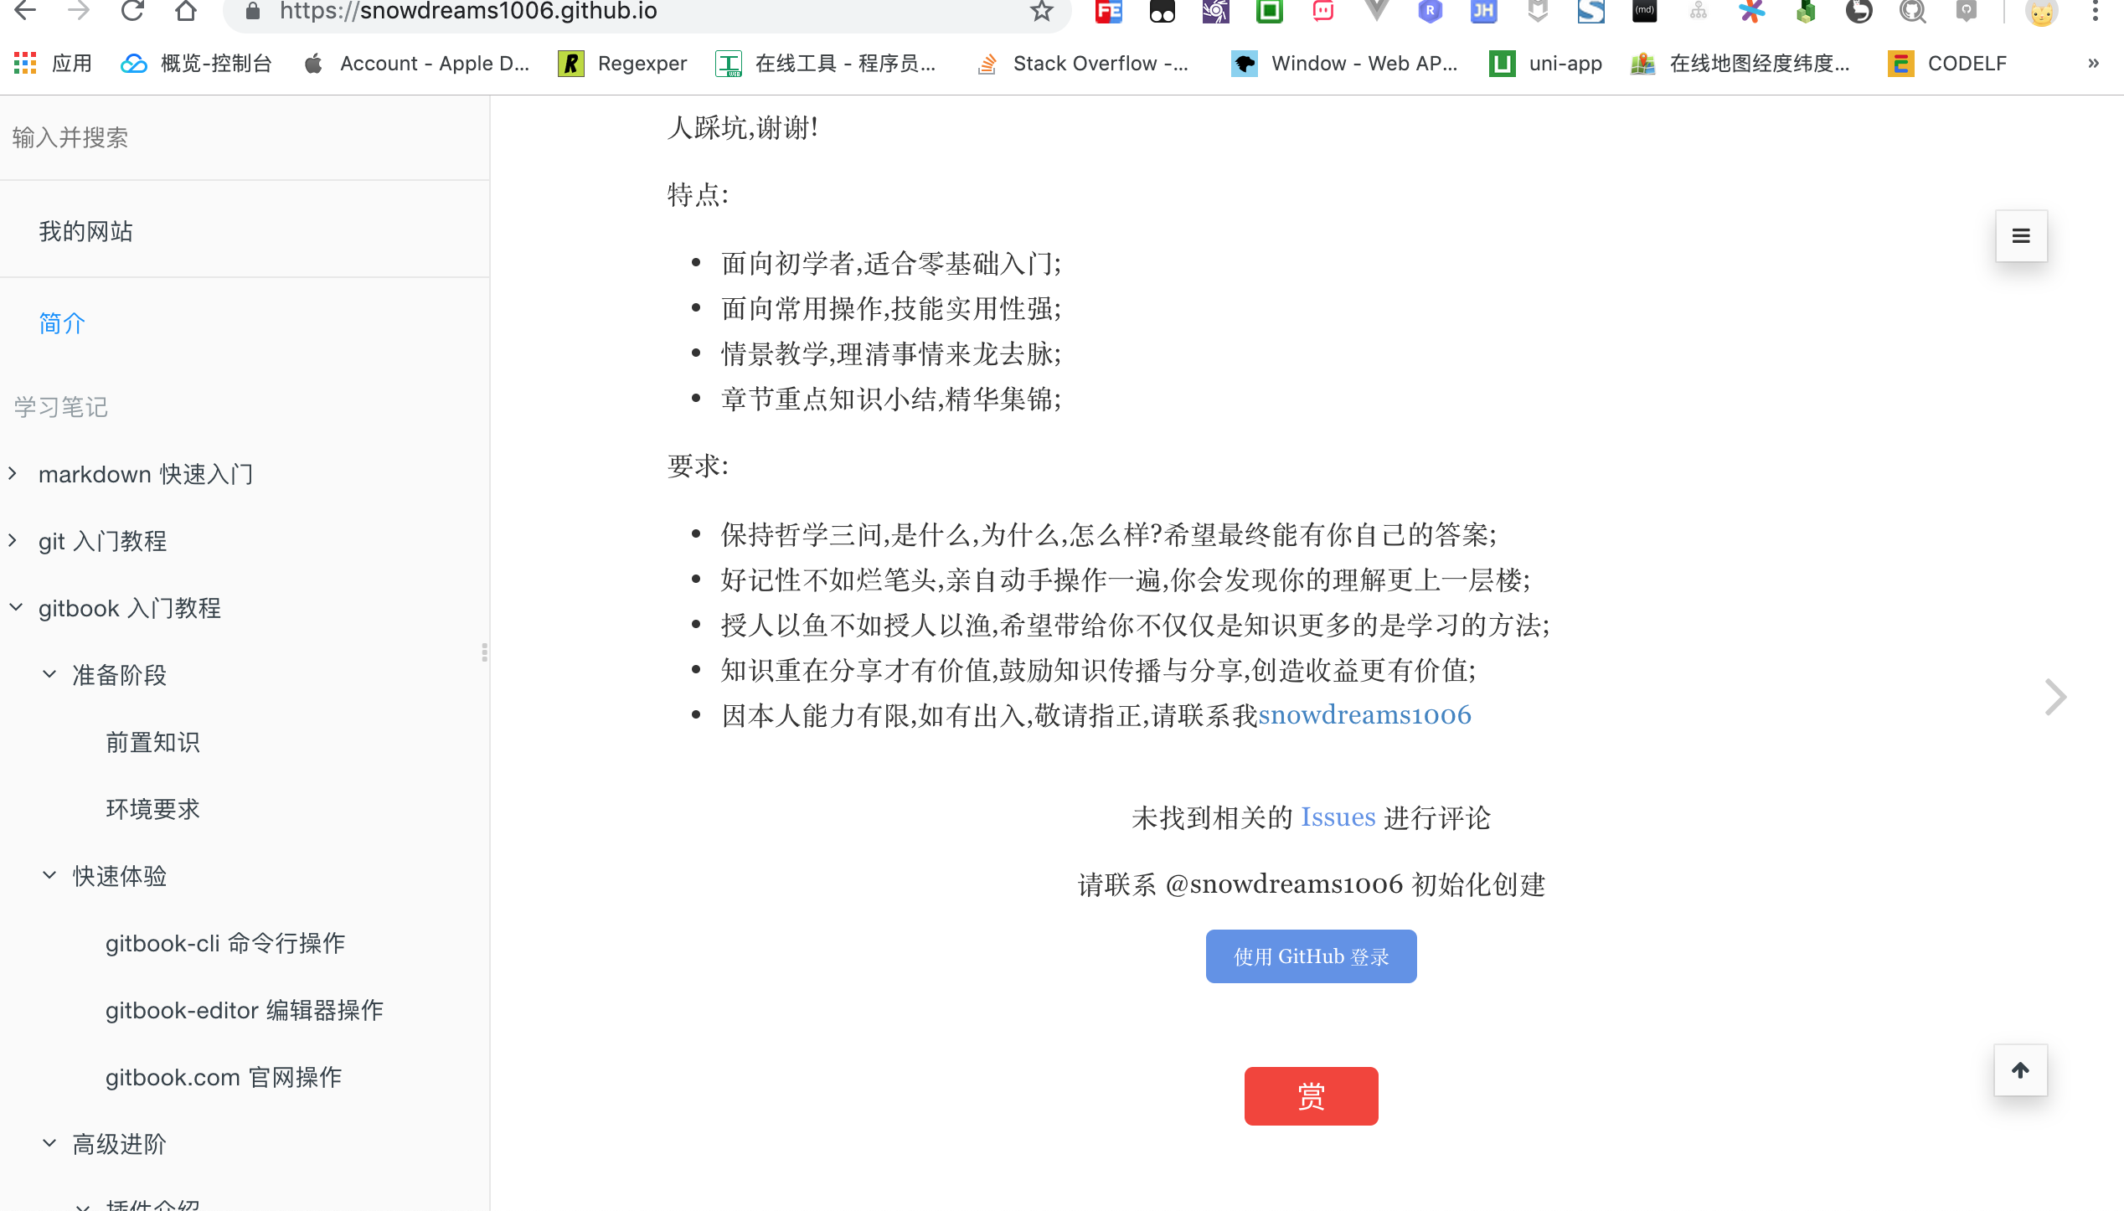
Task: Open the Issues link
Action: pyautogui.click(x=1337, y=817)
